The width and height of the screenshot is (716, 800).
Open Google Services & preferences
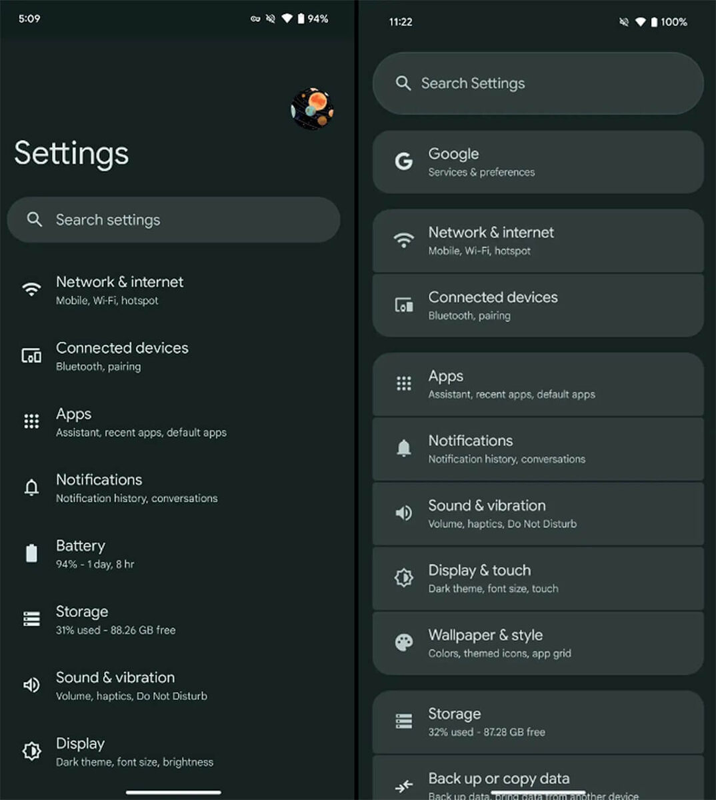click(538, 162)
